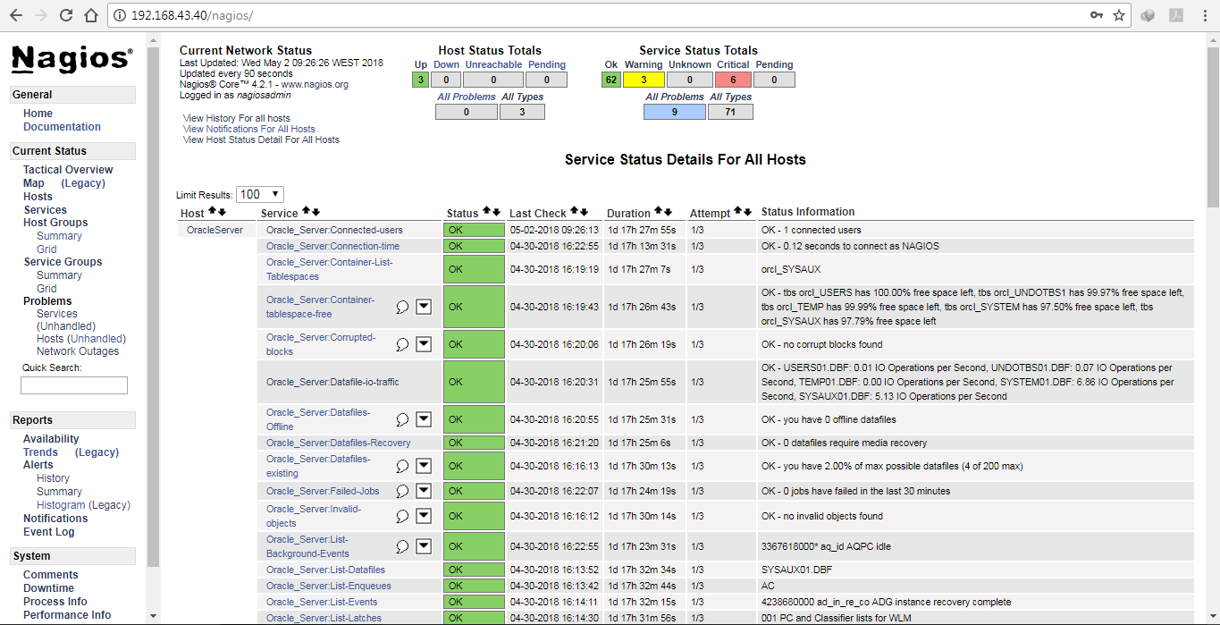Sort Service column descending arrow
Viewport: 1220px width, 625px height.
(316, 211)
